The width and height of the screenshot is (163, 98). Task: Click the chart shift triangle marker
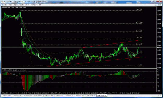[140, 7]
